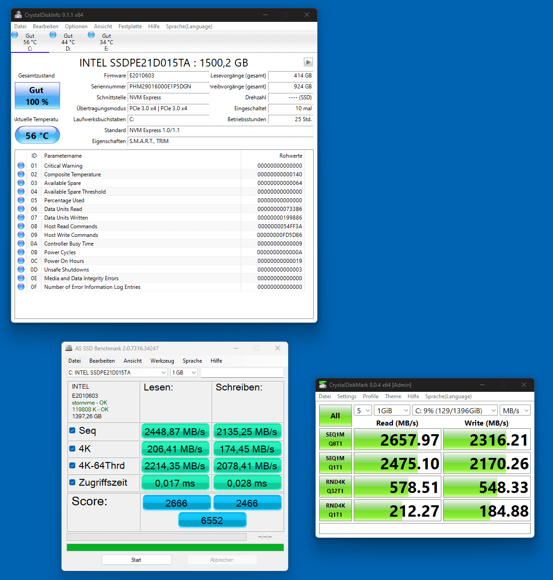The height and width of the screenshot is (580, 553).
Task: Click the empty text field beside 1 GB dropdown
Action: [242, 372]
